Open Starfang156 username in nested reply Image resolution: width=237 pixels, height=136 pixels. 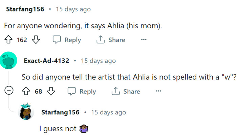point(60,112)
